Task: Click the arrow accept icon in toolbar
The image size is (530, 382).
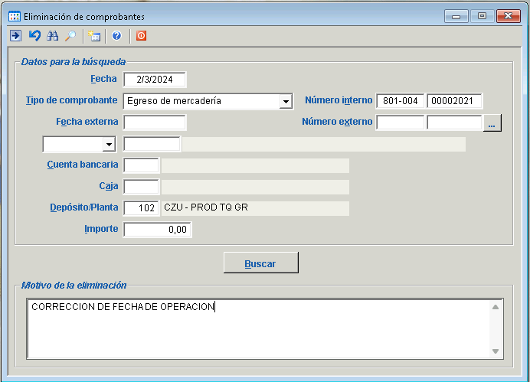Action: (15, 35)
